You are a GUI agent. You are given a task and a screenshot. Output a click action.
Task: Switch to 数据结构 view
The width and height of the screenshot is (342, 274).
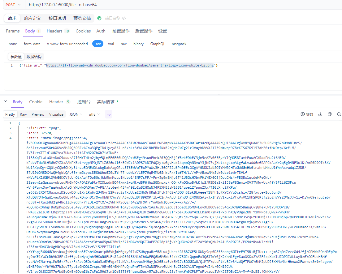(34, 57)
